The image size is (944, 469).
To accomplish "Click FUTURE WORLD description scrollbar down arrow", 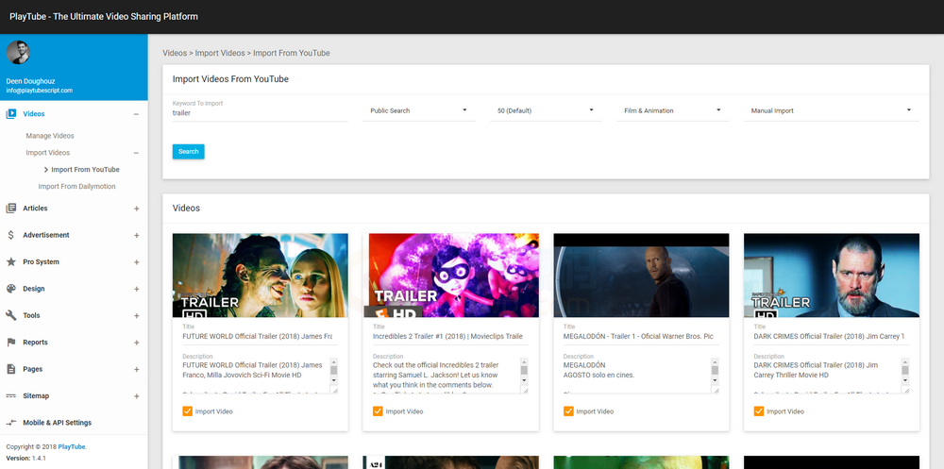I will (333, 380).
